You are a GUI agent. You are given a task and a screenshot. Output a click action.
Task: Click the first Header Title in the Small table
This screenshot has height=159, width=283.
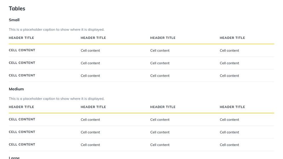pyautogui.click(x=22, y=38)
